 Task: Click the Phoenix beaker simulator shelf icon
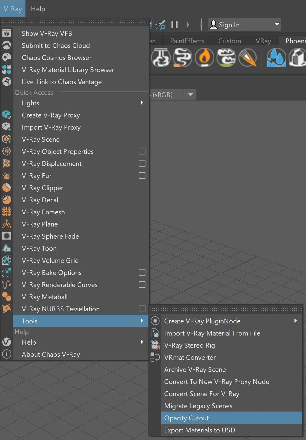pyautogui.click(x=161, y=57)
